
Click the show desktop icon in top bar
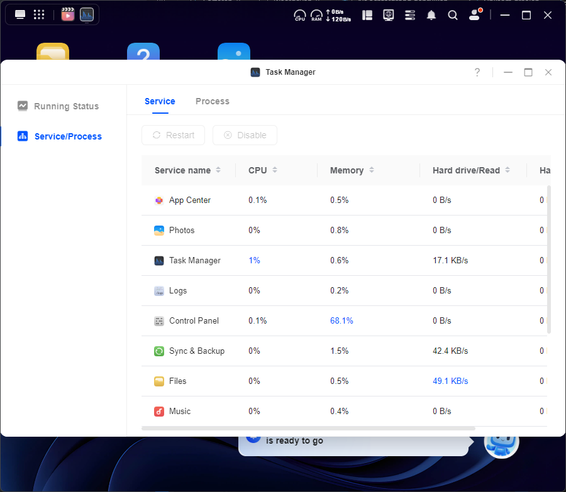click(20, 15)
